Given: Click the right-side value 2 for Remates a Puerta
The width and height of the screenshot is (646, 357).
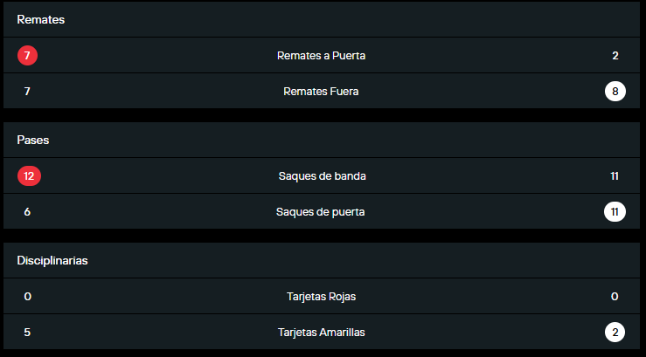Looking at the screenshot, I should 615,56.
